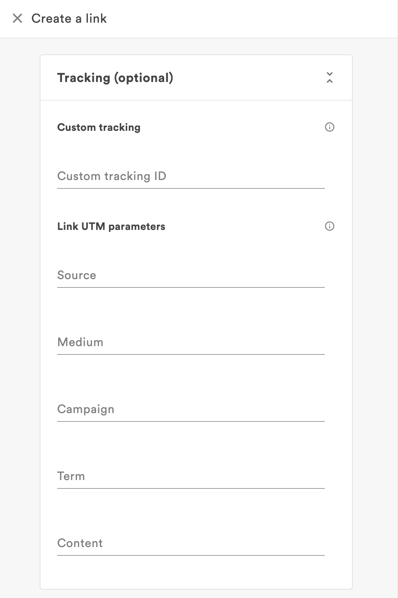Click the Create a link title
The width and height of the screenshot is (398, 598).
point(69,18)
